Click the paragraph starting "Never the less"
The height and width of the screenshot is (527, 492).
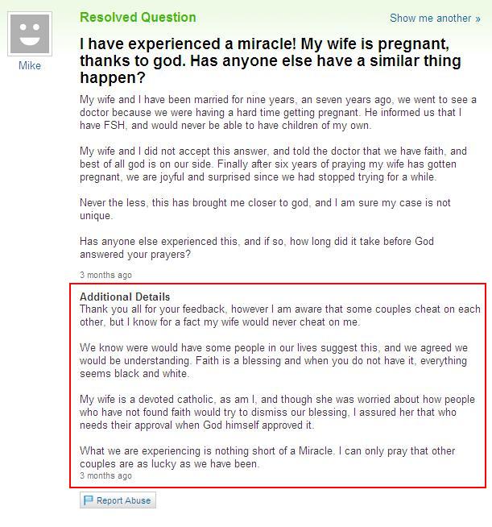point(265,209)
